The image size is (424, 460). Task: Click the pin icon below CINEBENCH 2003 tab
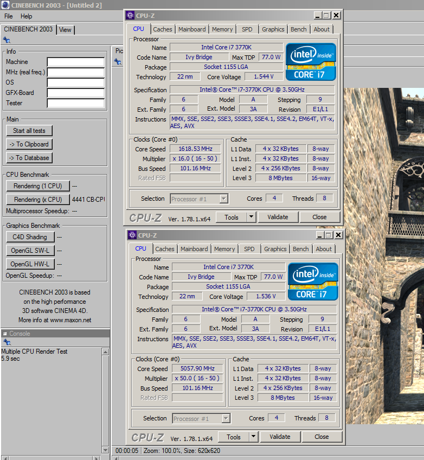click(7, 40)
